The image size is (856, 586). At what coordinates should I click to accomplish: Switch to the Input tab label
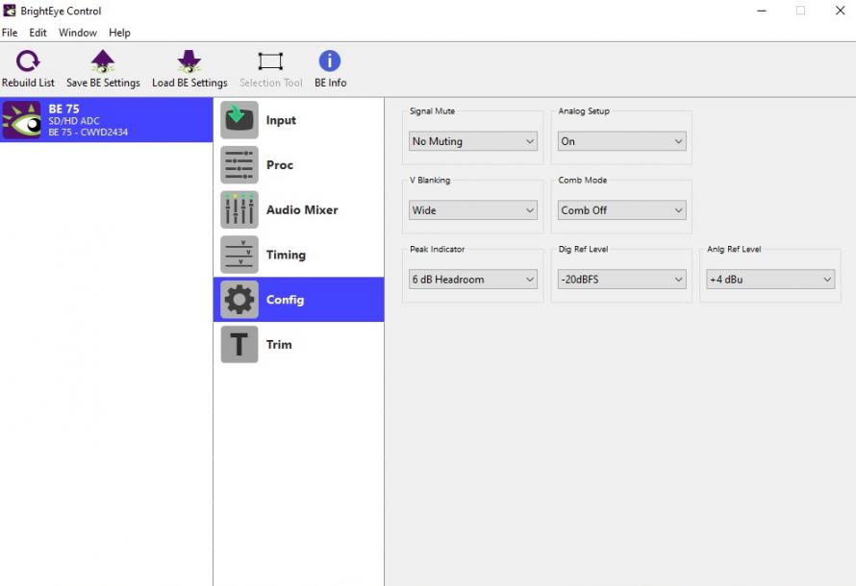click(x=281, y=120)
